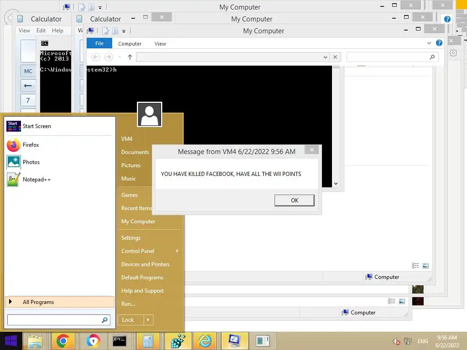Open Settings from the start menu
Screen dimensions: 467x350
130,238
